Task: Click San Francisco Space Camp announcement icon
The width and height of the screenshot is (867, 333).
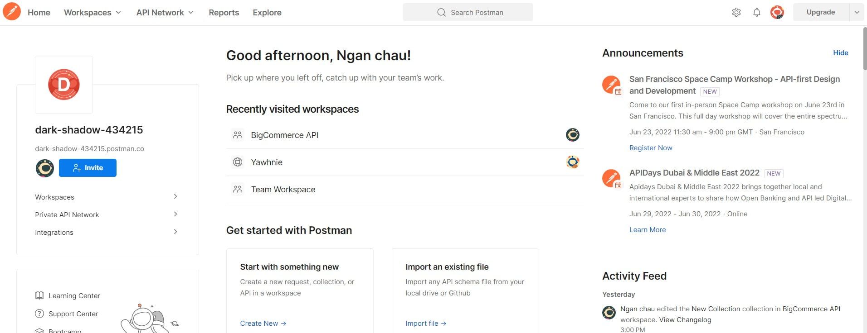Action: coord(611,85)
